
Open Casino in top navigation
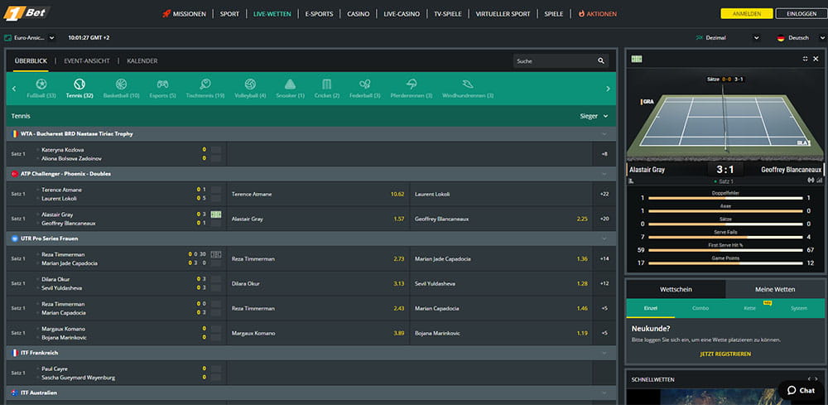click(x=358, y=14)
